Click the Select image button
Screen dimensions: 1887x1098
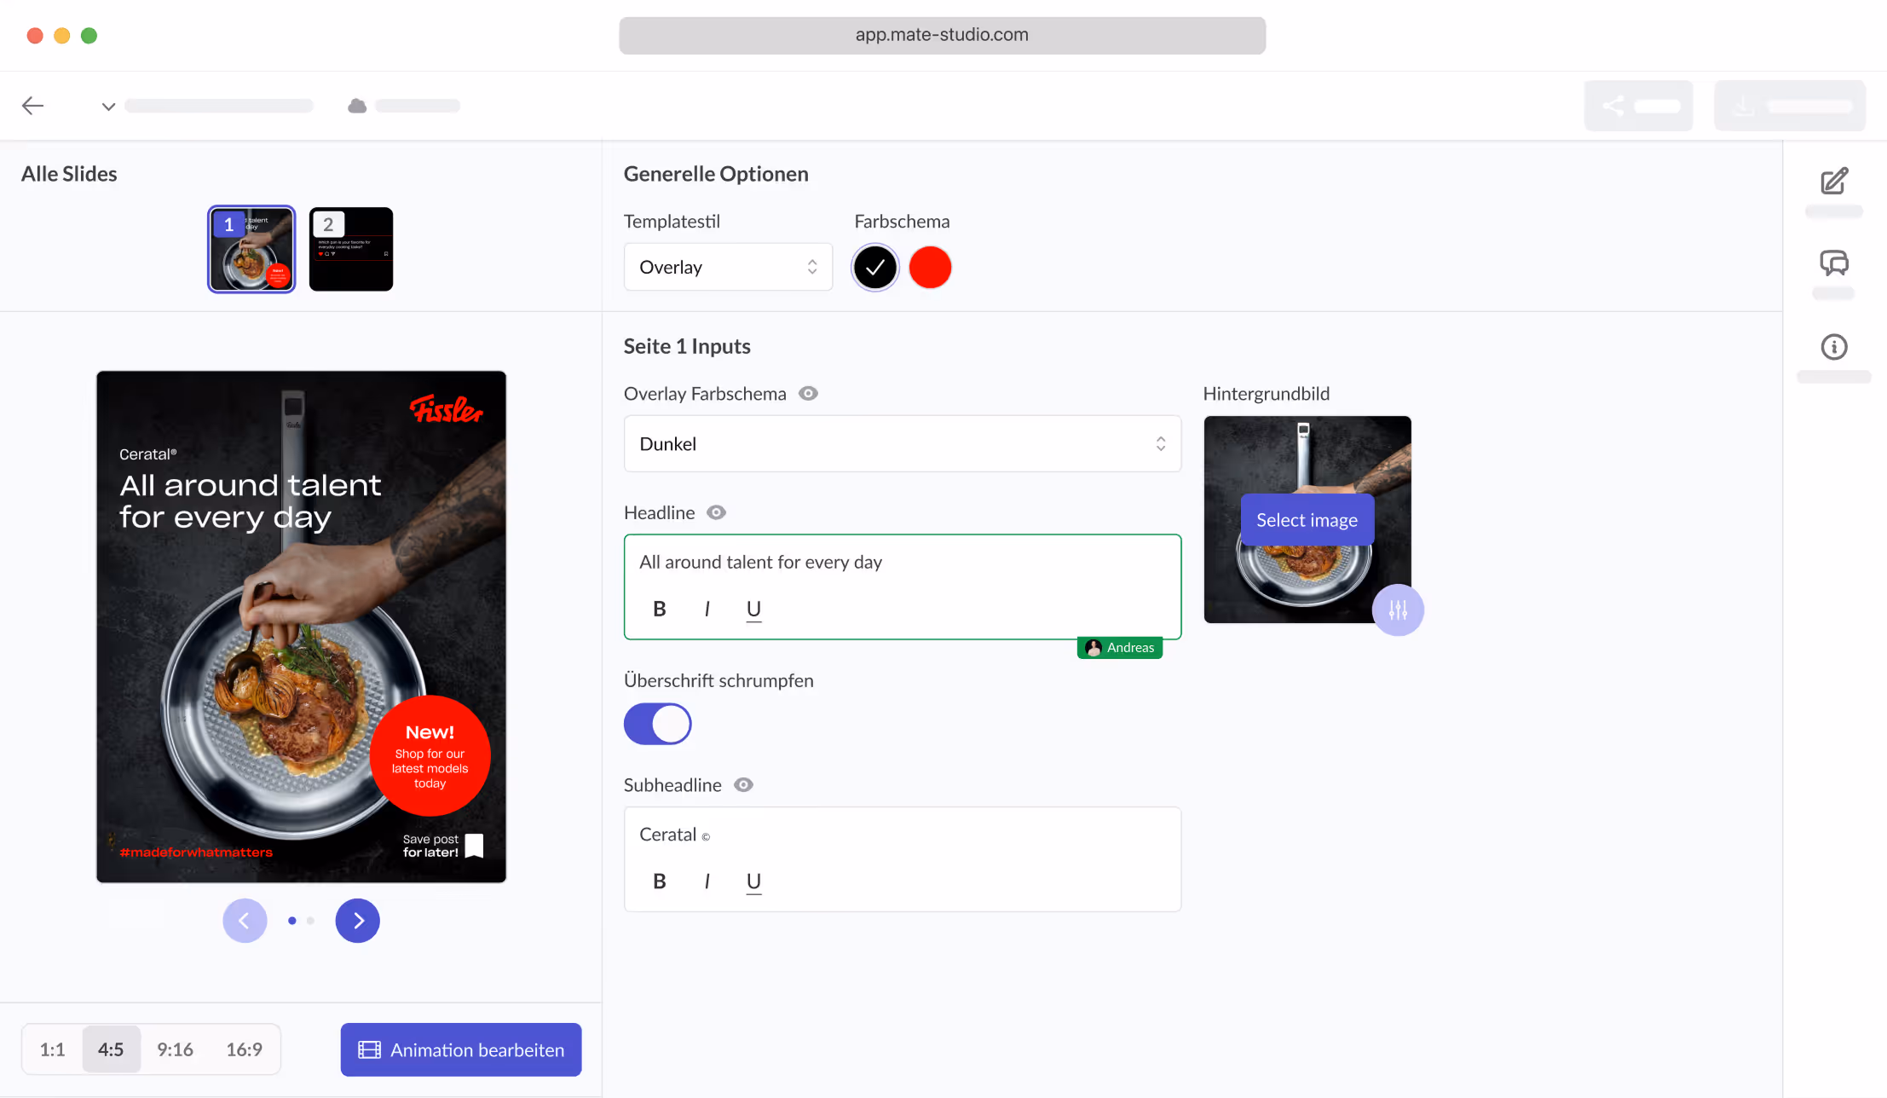1307,520
